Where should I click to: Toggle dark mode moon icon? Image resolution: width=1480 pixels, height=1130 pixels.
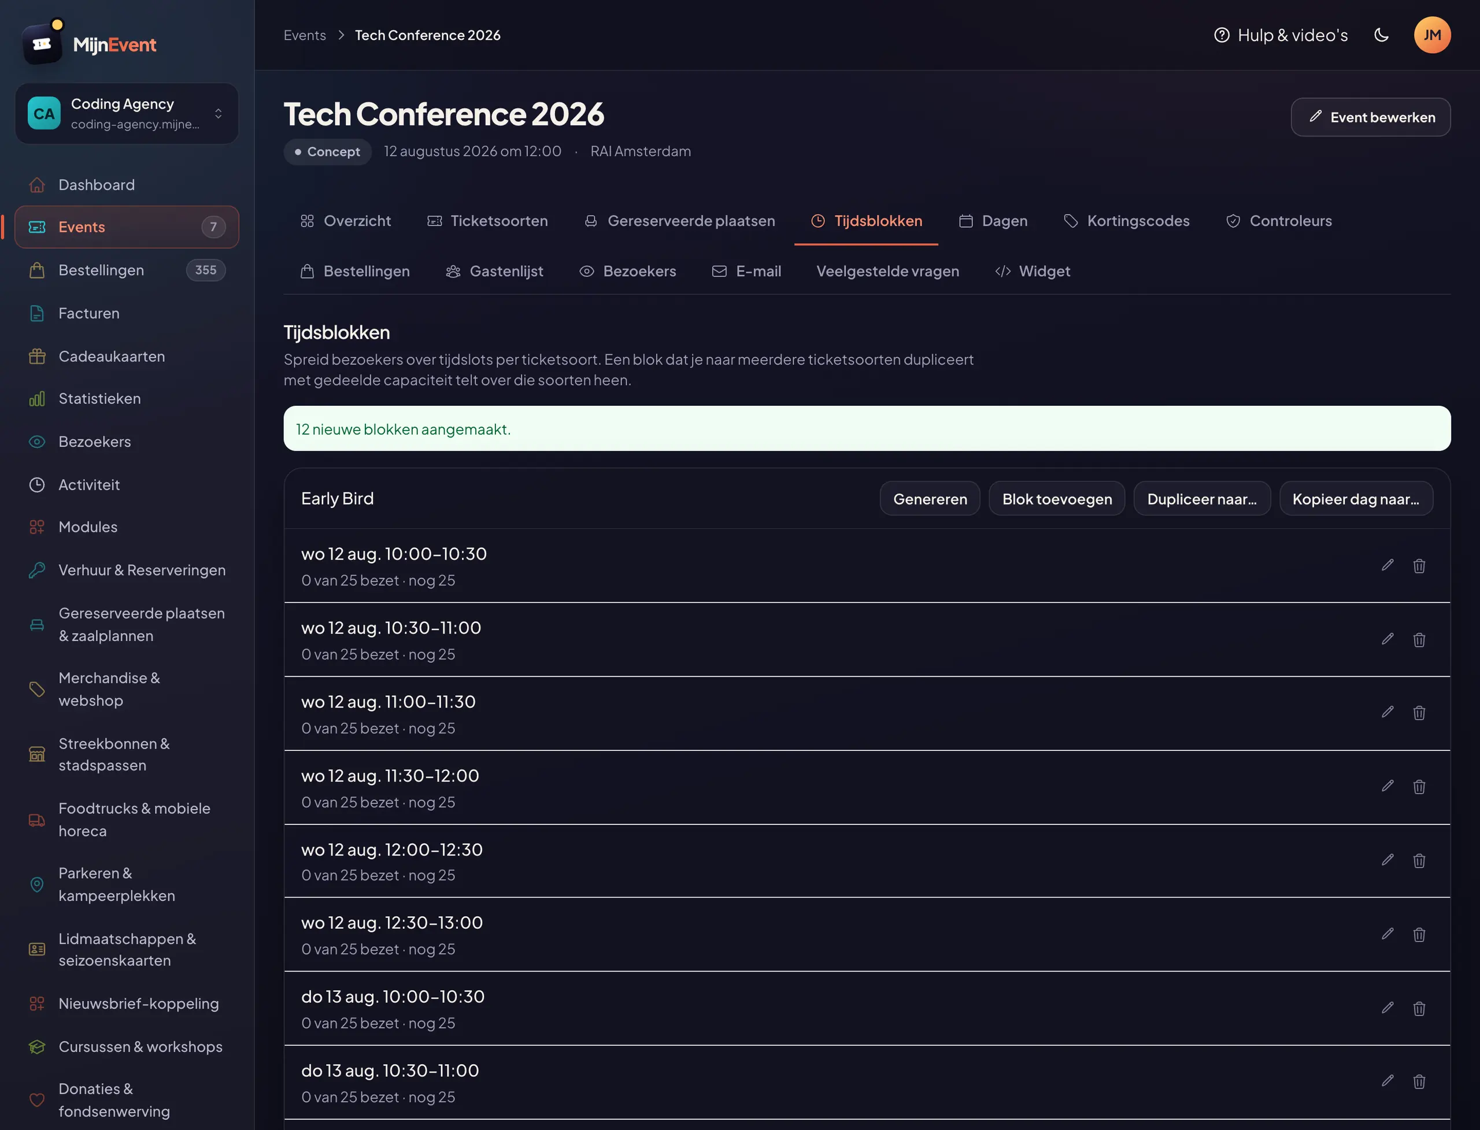point(1381,35)
